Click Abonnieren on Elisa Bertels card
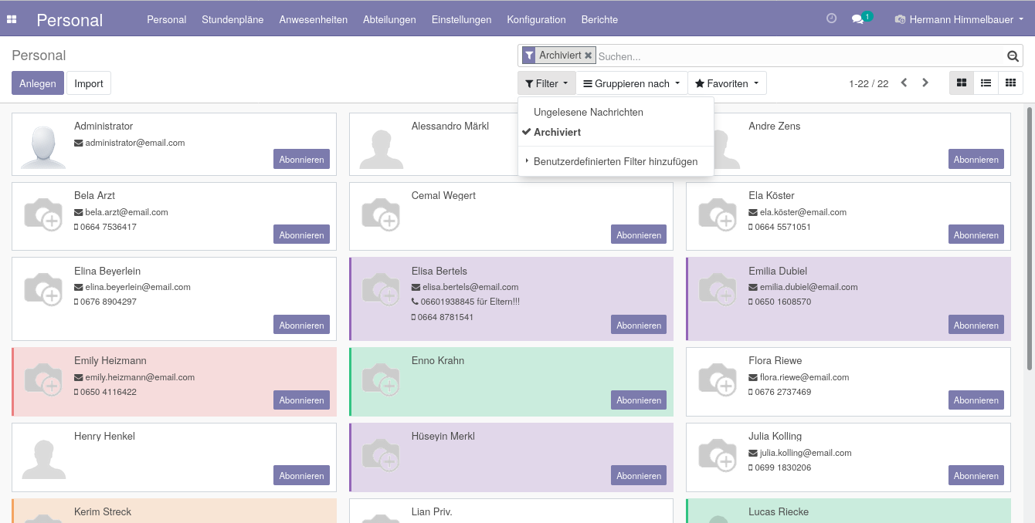This screenshot has width=1035, height=523. click(639, 325)
